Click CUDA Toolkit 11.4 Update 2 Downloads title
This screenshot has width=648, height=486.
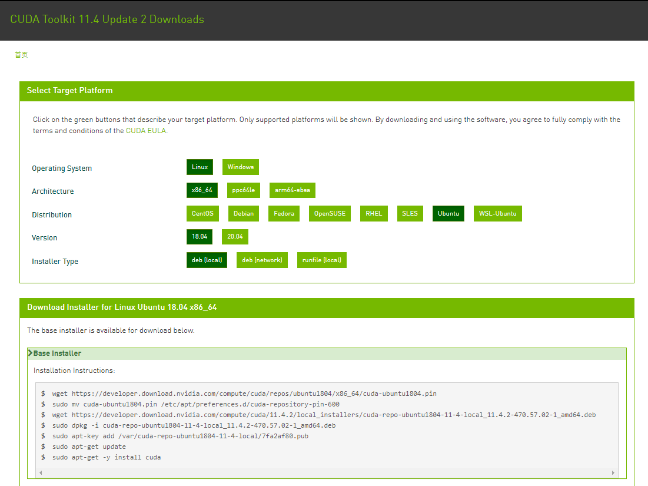[107, 19]
